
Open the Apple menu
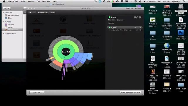pyautogui.click(x=4, y=1)
